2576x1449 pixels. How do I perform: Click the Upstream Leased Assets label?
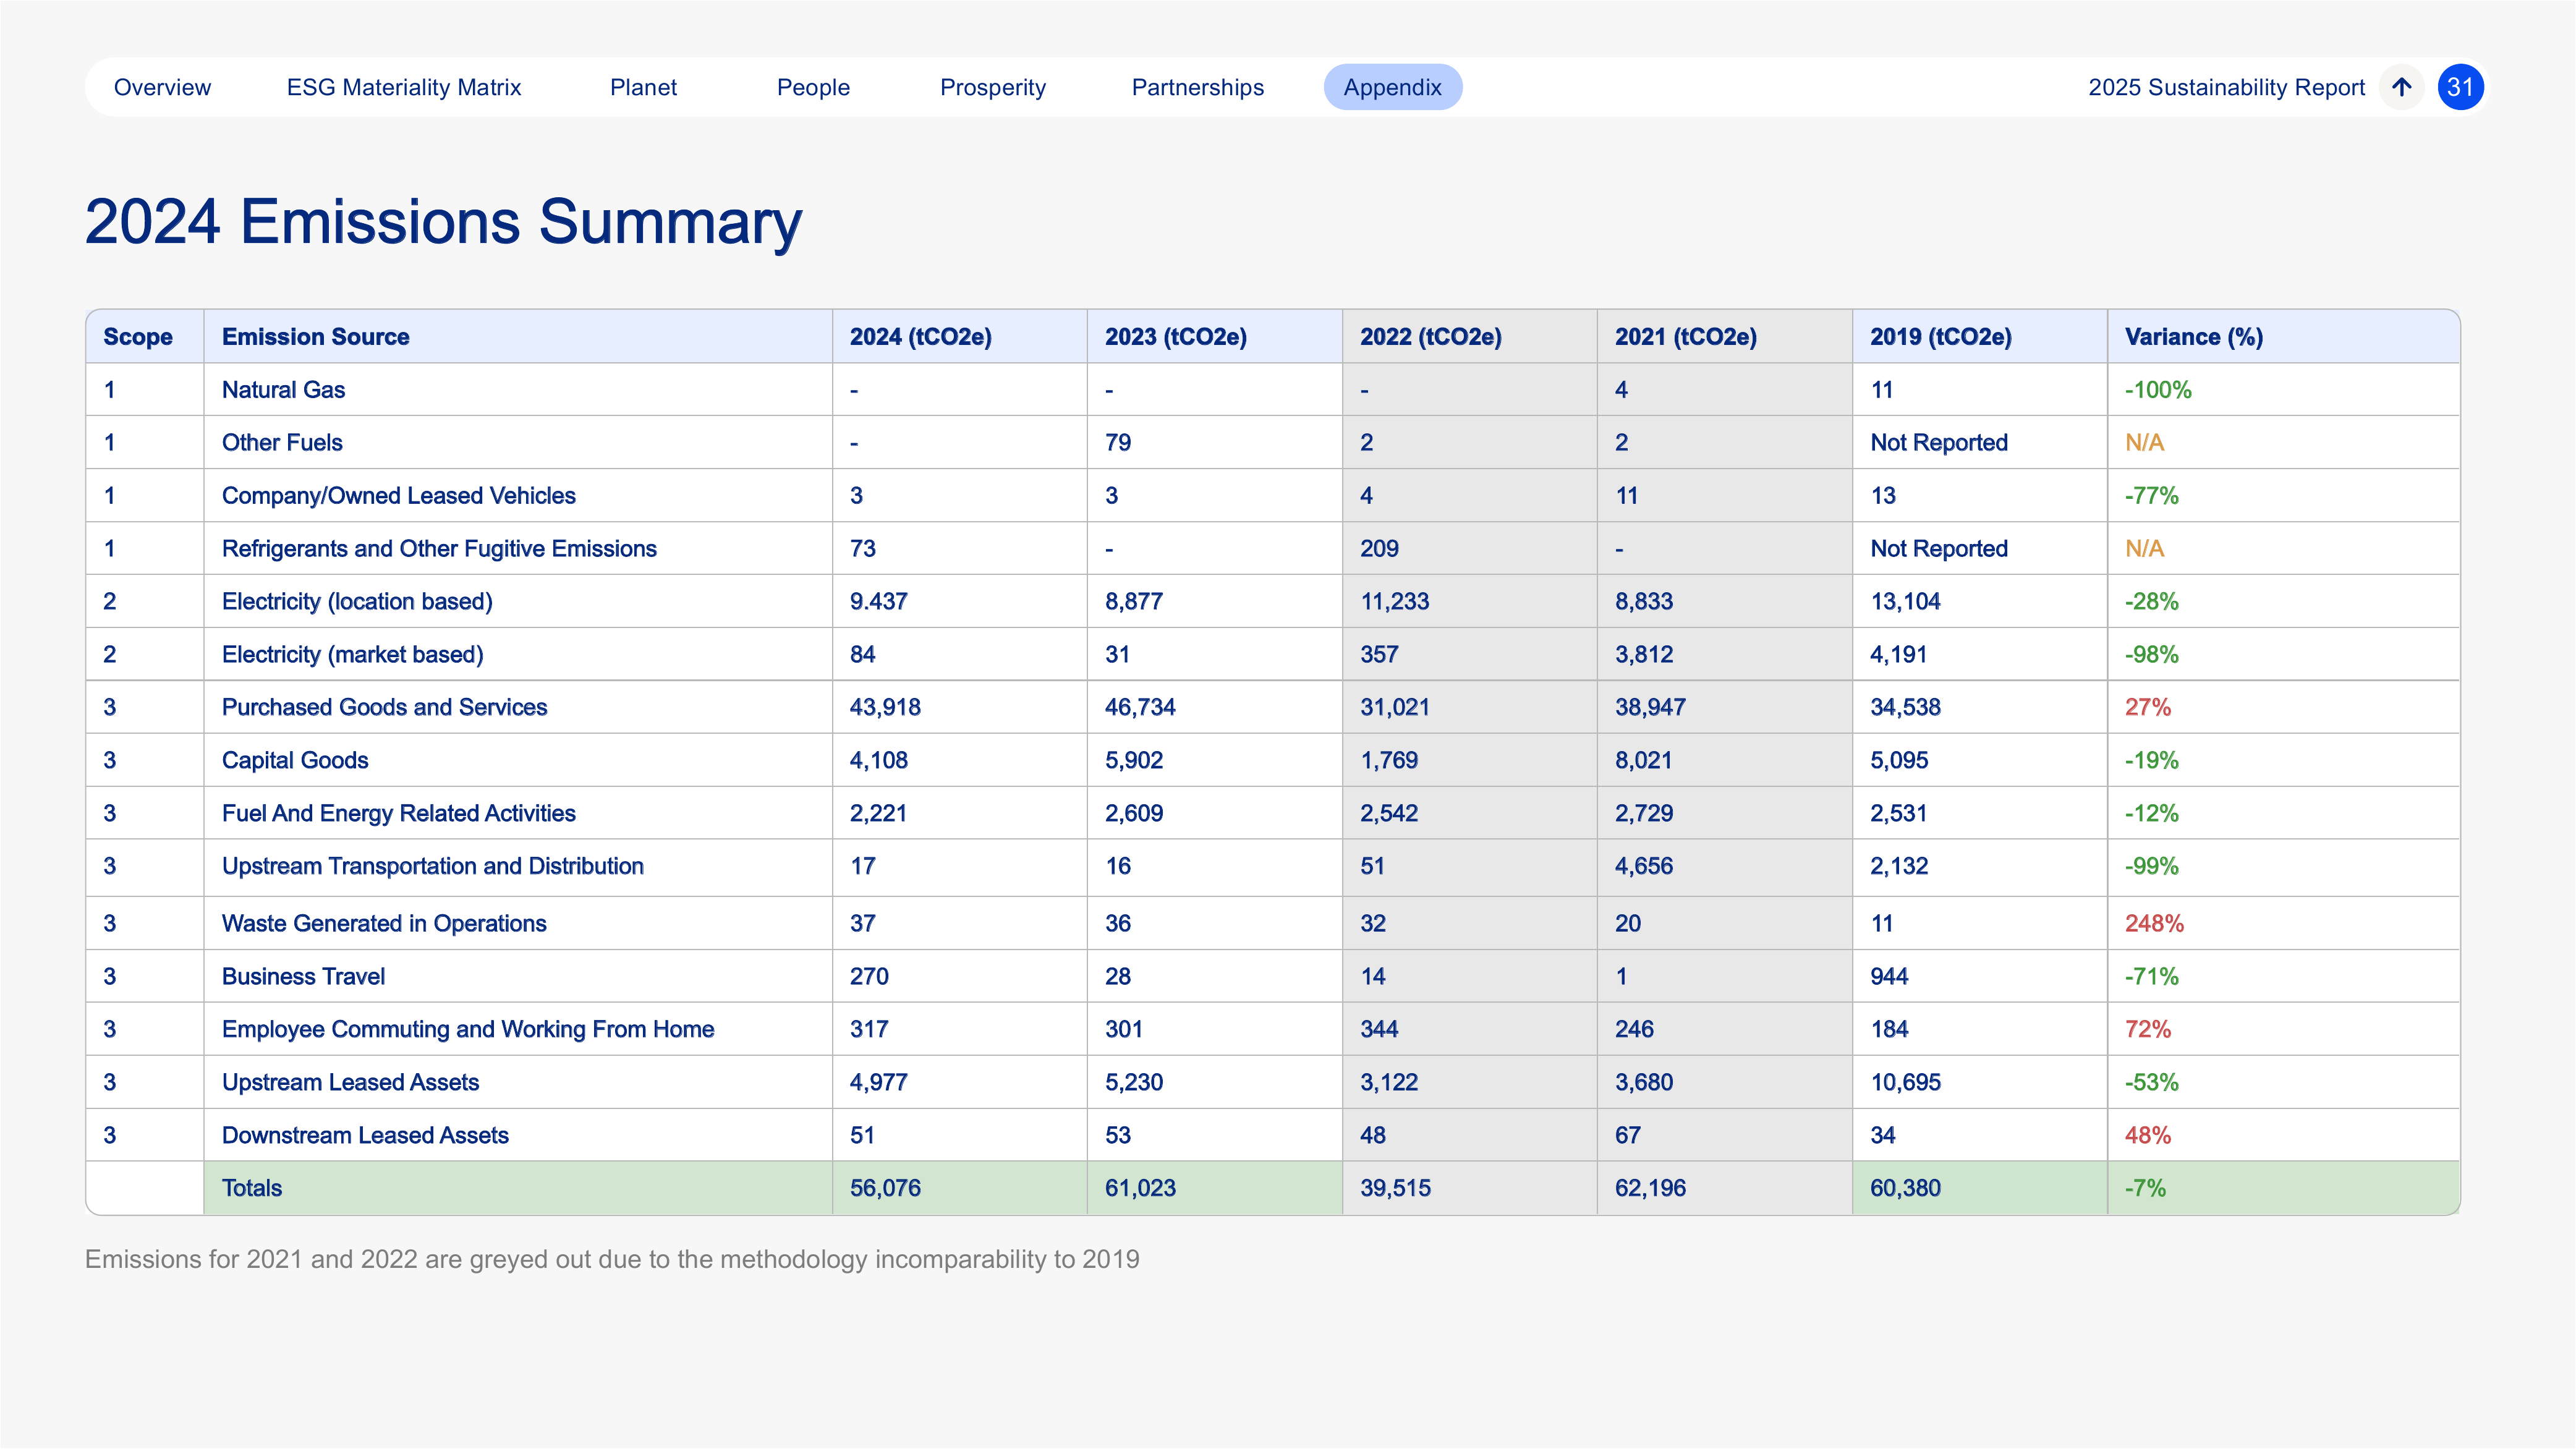pos(350,1083)
